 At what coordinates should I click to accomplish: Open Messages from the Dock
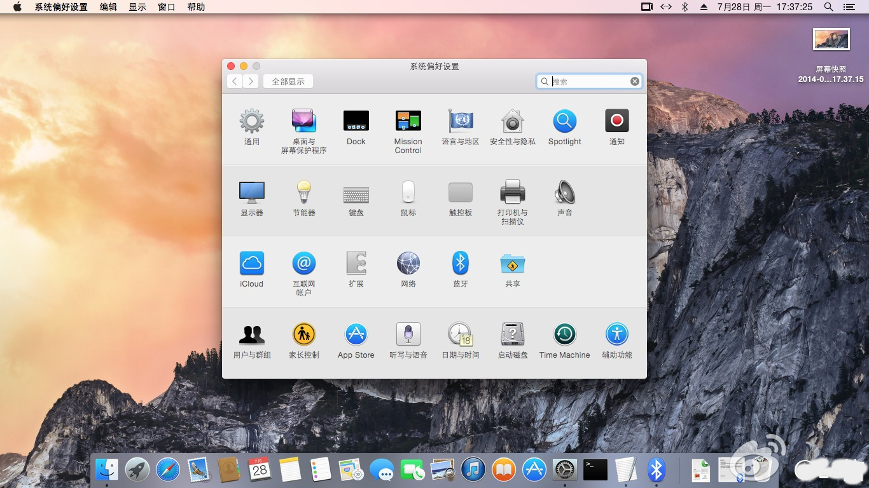click(x=382, y=470)
